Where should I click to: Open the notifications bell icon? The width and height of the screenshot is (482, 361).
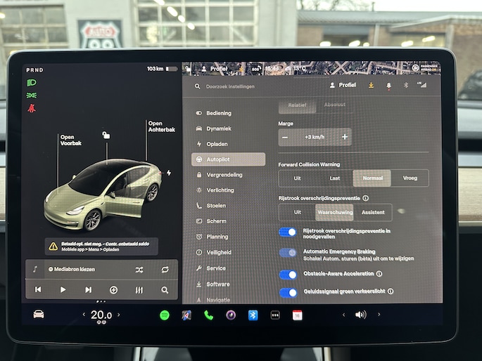(388, 85)
